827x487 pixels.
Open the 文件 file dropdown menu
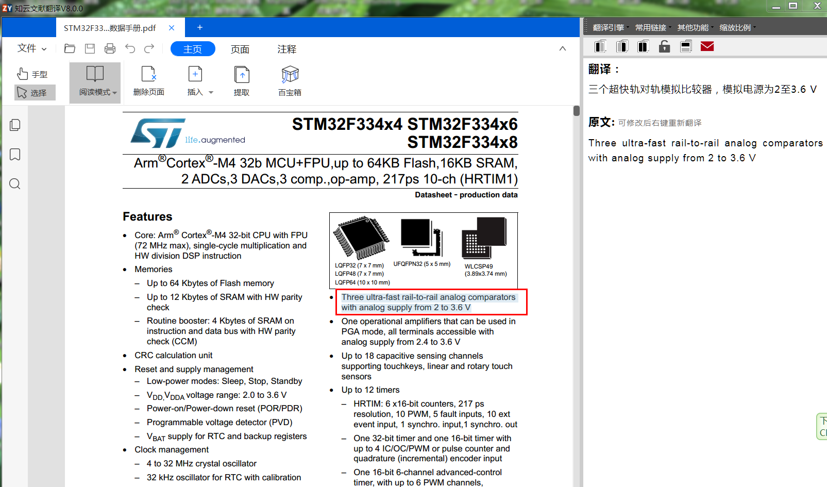pos(32,48)
